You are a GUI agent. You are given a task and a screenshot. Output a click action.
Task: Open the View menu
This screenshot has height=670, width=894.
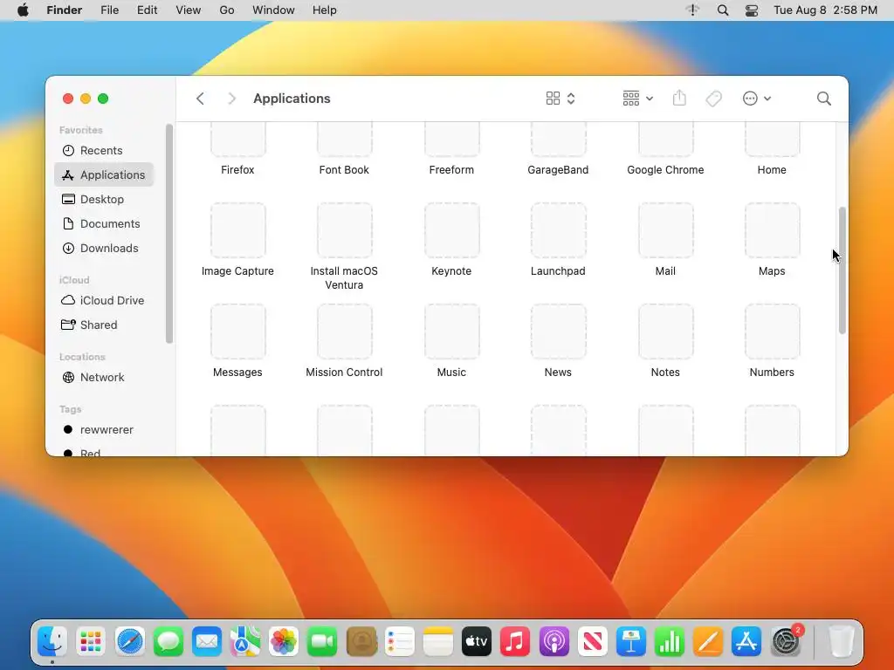point(189,10)
